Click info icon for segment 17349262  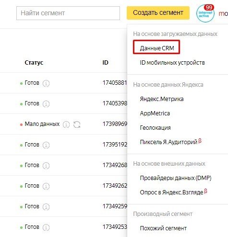[46, 186]
